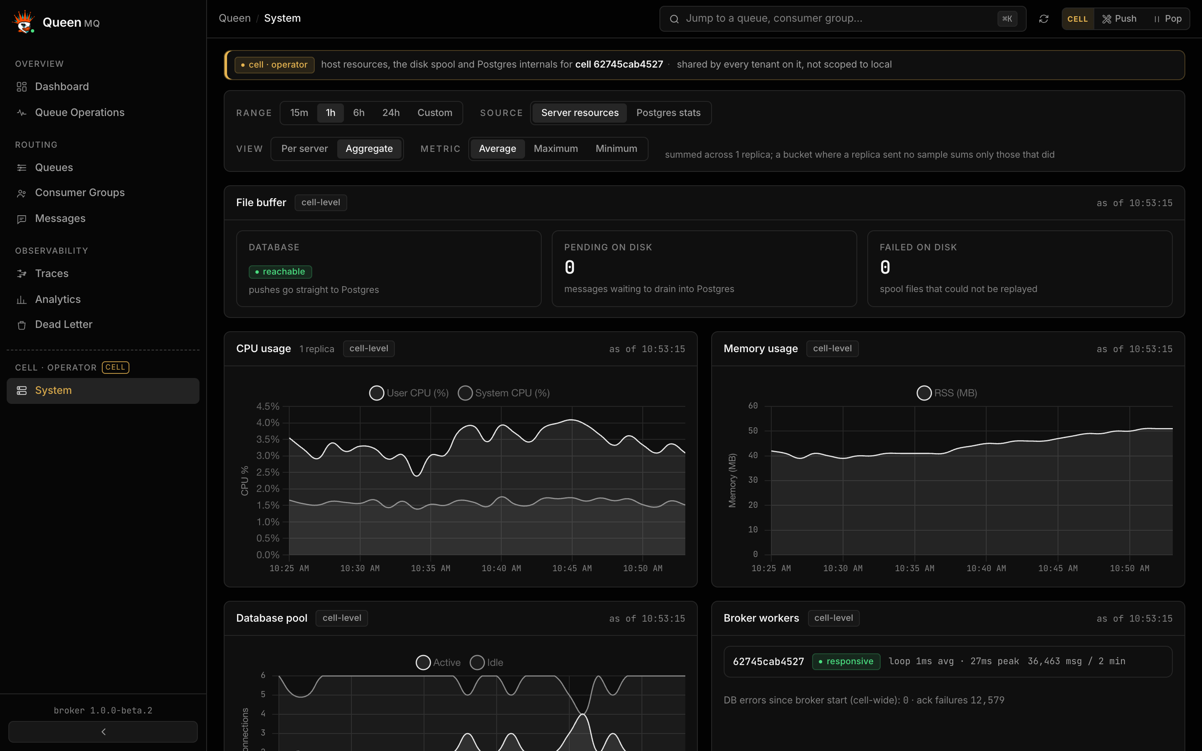Click the CELL tag beside Cell · Operator
The width and height of the screenshot is (1202, 751).
point(115,368)
